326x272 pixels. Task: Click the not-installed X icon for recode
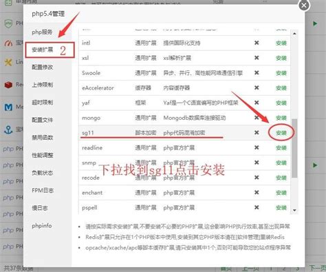[x=257, y=178]
